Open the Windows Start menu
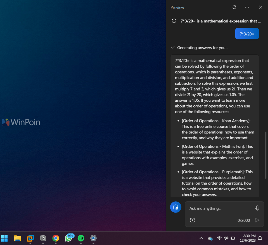Viewport: 268px width, 245px height. pyautogui.click(x=4, y=238)
